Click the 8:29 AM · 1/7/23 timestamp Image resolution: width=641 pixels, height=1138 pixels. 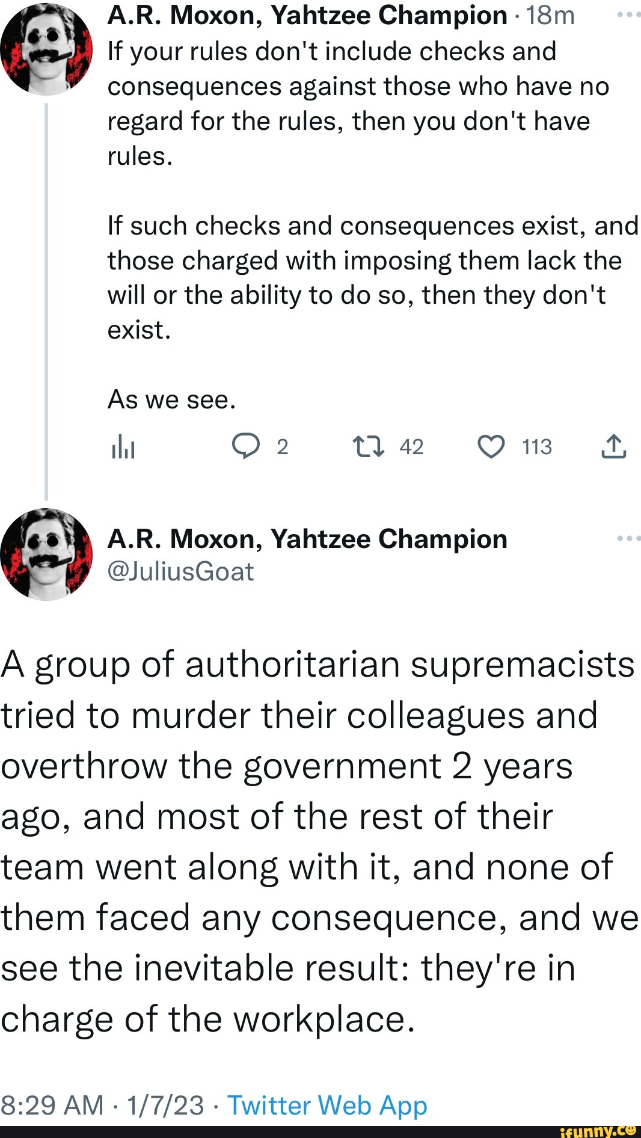(x=102, y=1106)
